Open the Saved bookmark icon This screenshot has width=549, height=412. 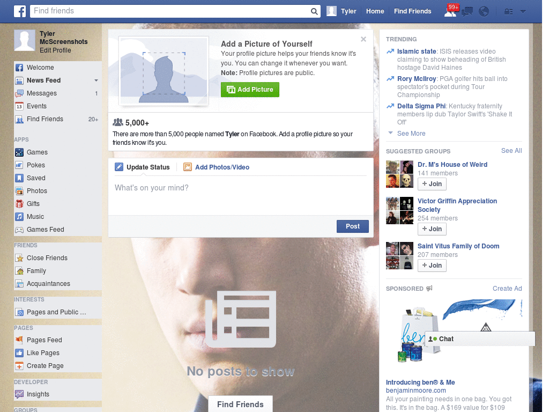pos(19,178)
